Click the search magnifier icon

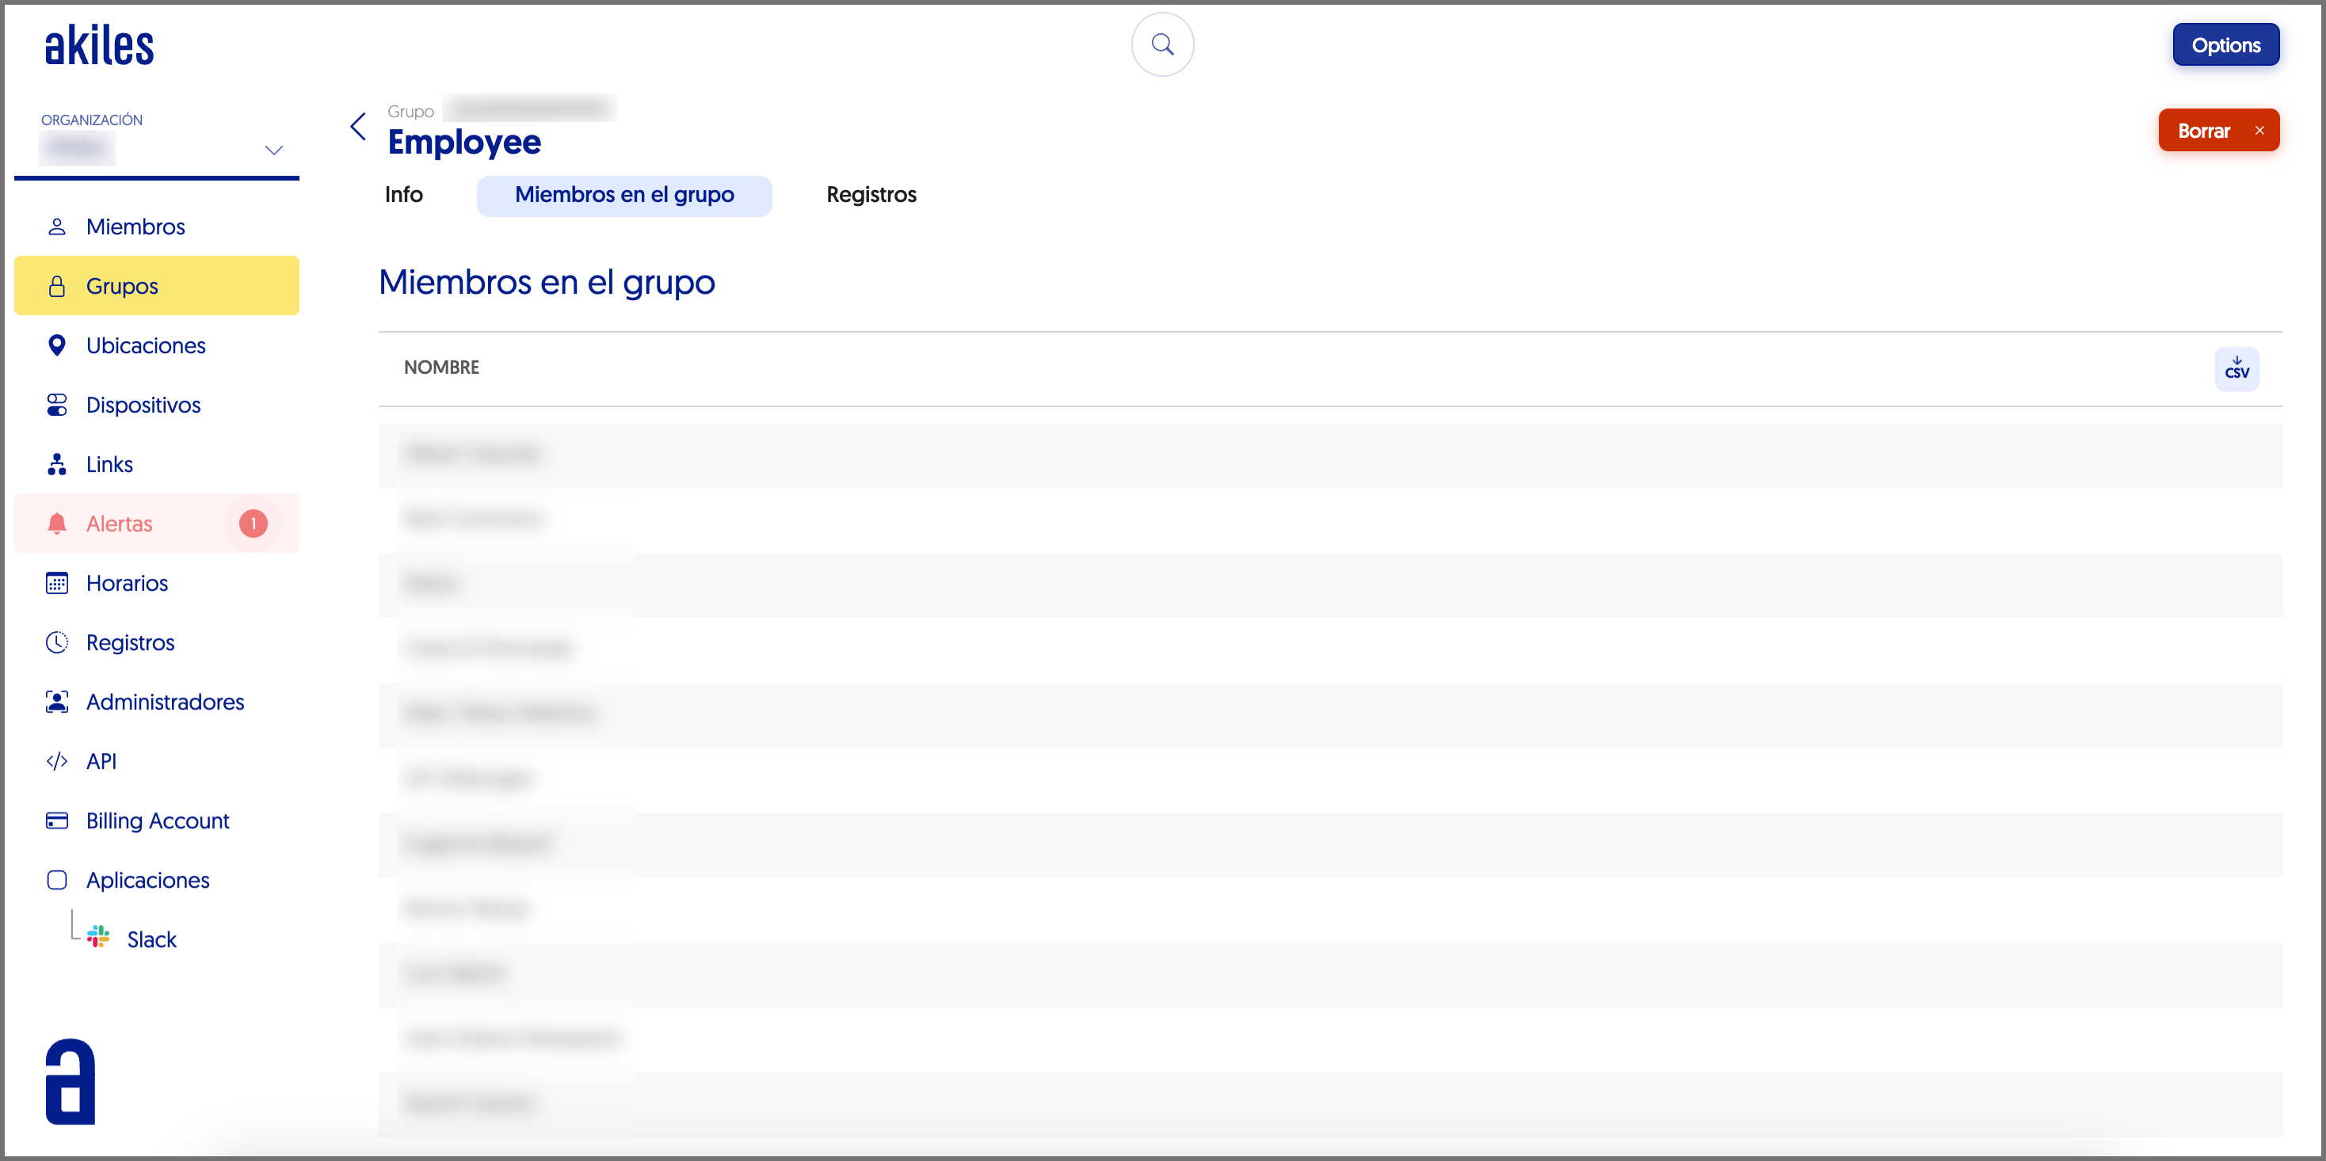[1162, 44]
